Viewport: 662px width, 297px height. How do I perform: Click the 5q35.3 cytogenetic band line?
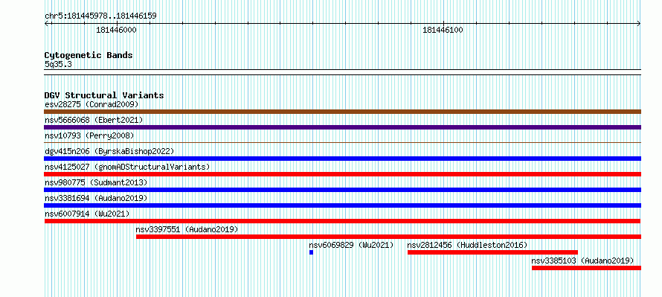click(342, 71)
